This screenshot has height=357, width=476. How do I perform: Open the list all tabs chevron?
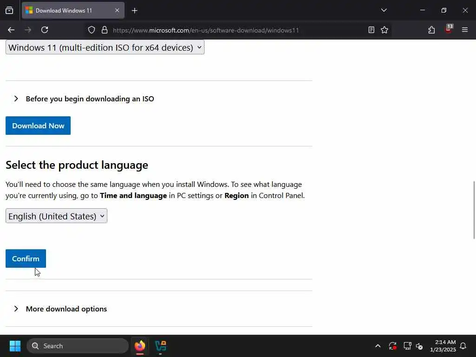[x=383, y=10]
